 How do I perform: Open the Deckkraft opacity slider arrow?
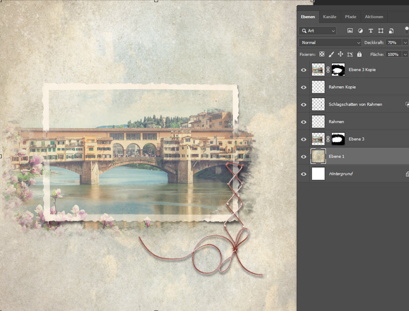(x=404, y=42)
